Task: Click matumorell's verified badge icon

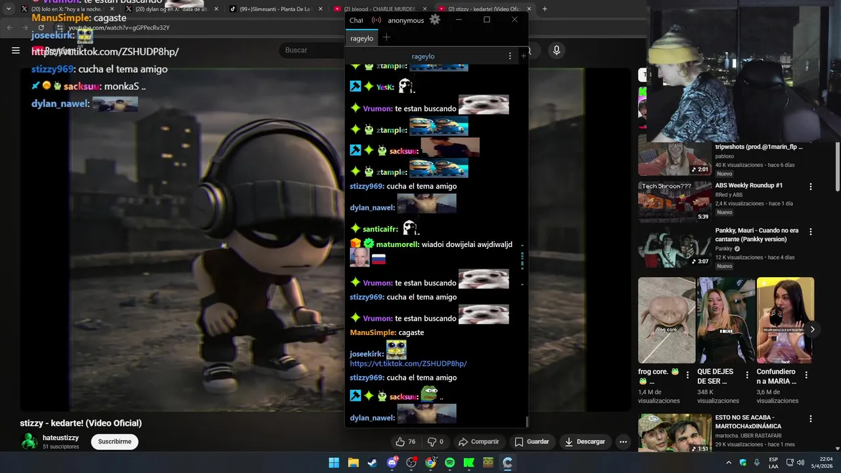Action: (x=369, y=244)
